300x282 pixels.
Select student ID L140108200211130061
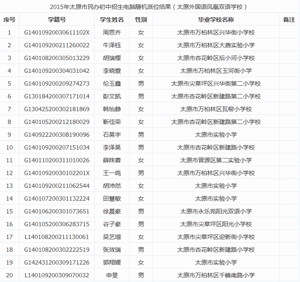point(57,237)
